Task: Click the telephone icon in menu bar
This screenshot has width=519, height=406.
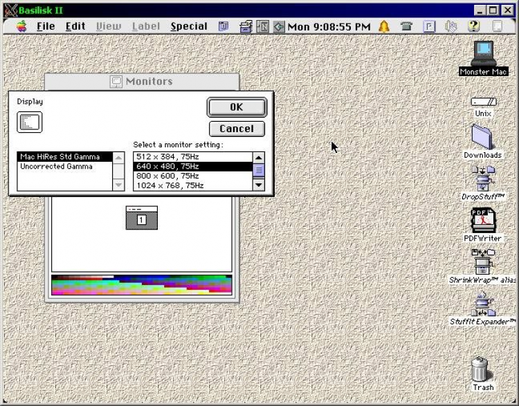Action: tap(406, 26)
